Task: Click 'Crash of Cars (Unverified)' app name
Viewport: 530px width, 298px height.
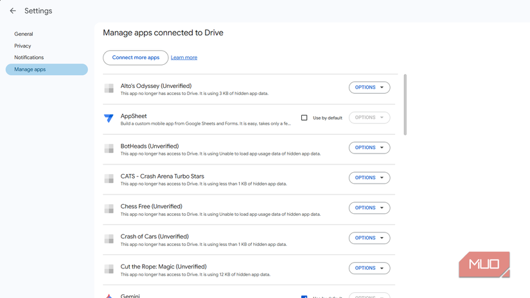Action: pos(154,236)
